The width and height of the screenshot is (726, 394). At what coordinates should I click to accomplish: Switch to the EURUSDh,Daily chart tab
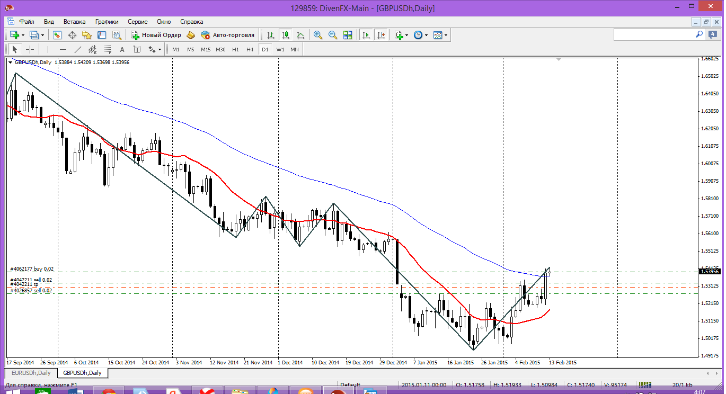[31, 373]
